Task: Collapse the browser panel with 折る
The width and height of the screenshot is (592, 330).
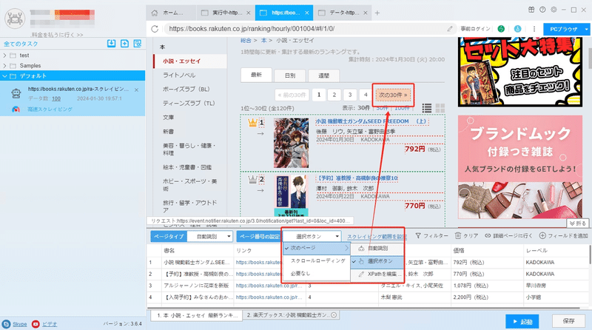Action: (578, 223)
